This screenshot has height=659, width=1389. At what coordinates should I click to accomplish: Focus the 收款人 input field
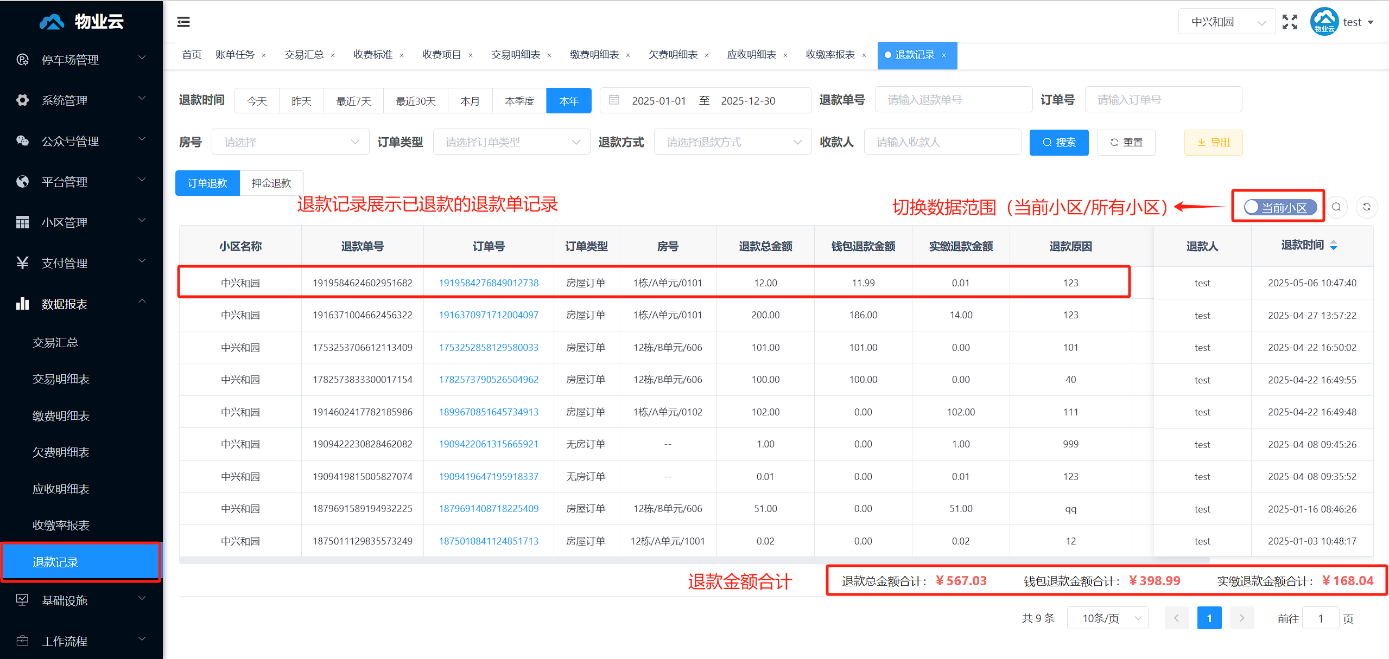pos(942,142)
